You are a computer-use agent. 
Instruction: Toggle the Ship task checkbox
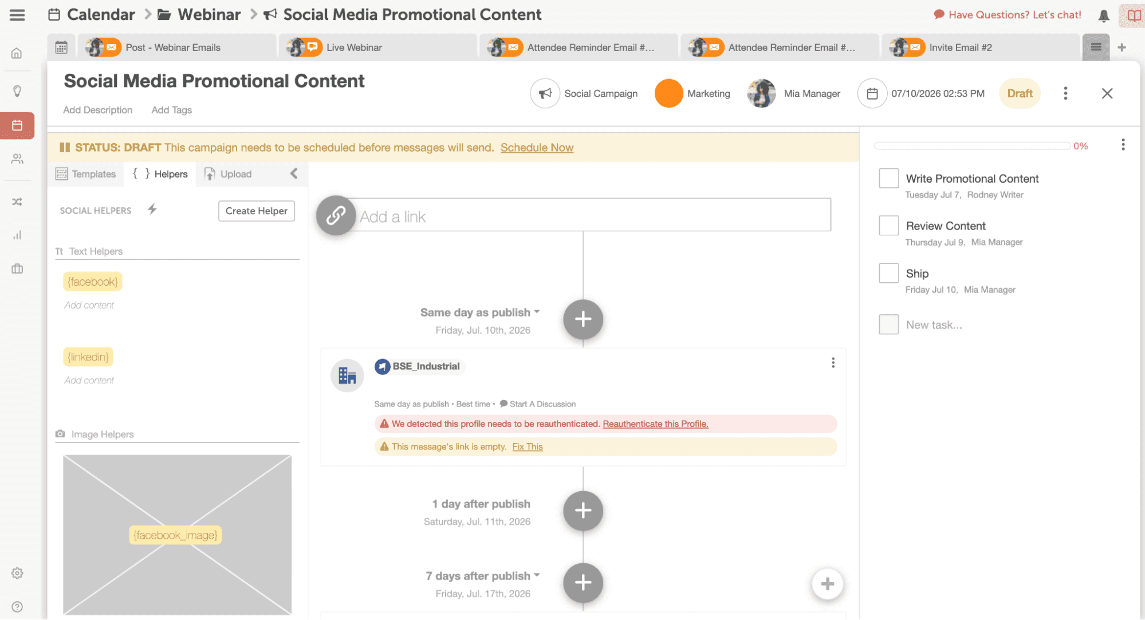pyautogui.click(x=888, y=272)
